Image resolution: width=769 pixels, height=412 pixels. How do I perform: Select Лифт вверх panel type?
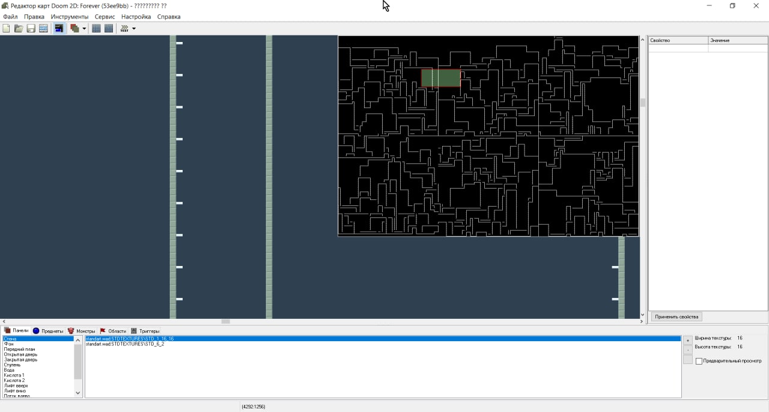pyautogui.click(x=38, y=386)
